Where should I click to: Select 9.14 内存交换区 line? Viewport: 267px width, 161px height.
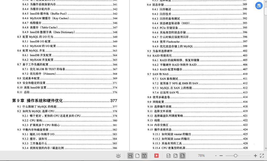point(197,125)
